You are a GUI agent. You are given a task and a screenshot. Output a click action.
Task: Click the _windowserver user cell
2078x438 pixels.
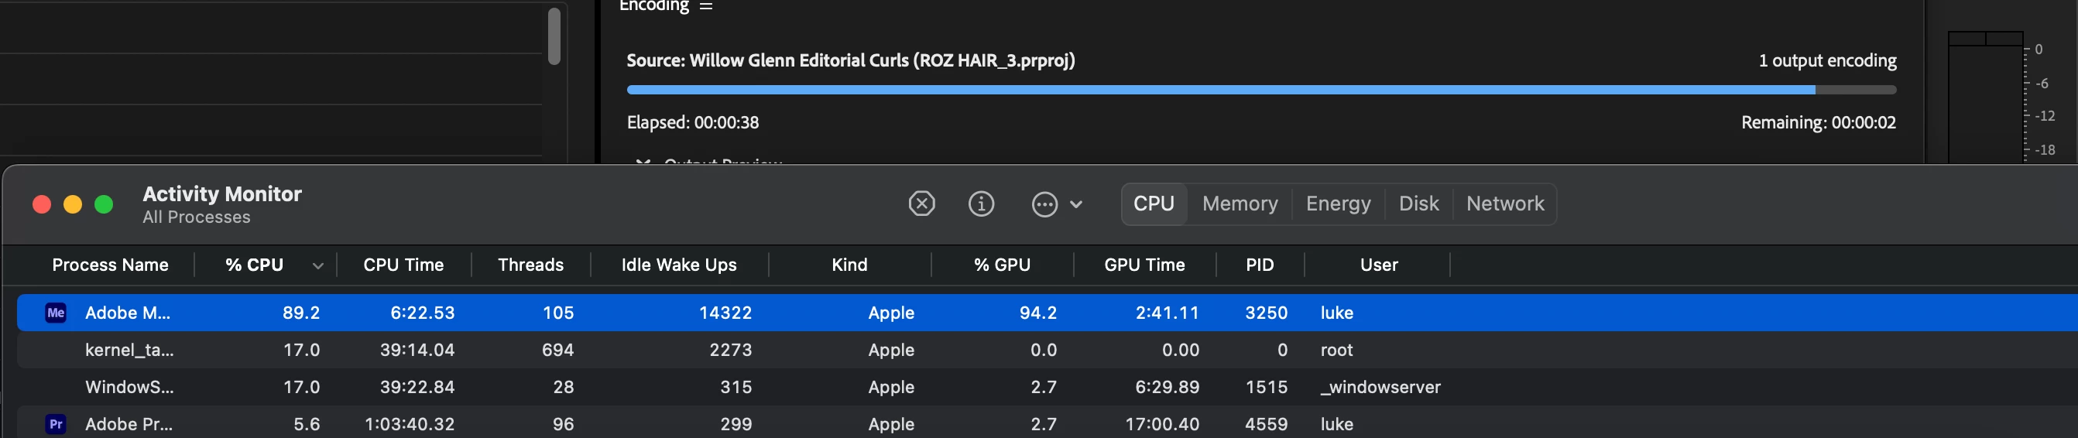[1380, 386]
